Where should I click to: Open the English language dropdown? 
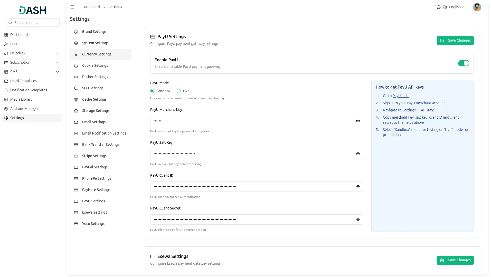pos(454,7)
